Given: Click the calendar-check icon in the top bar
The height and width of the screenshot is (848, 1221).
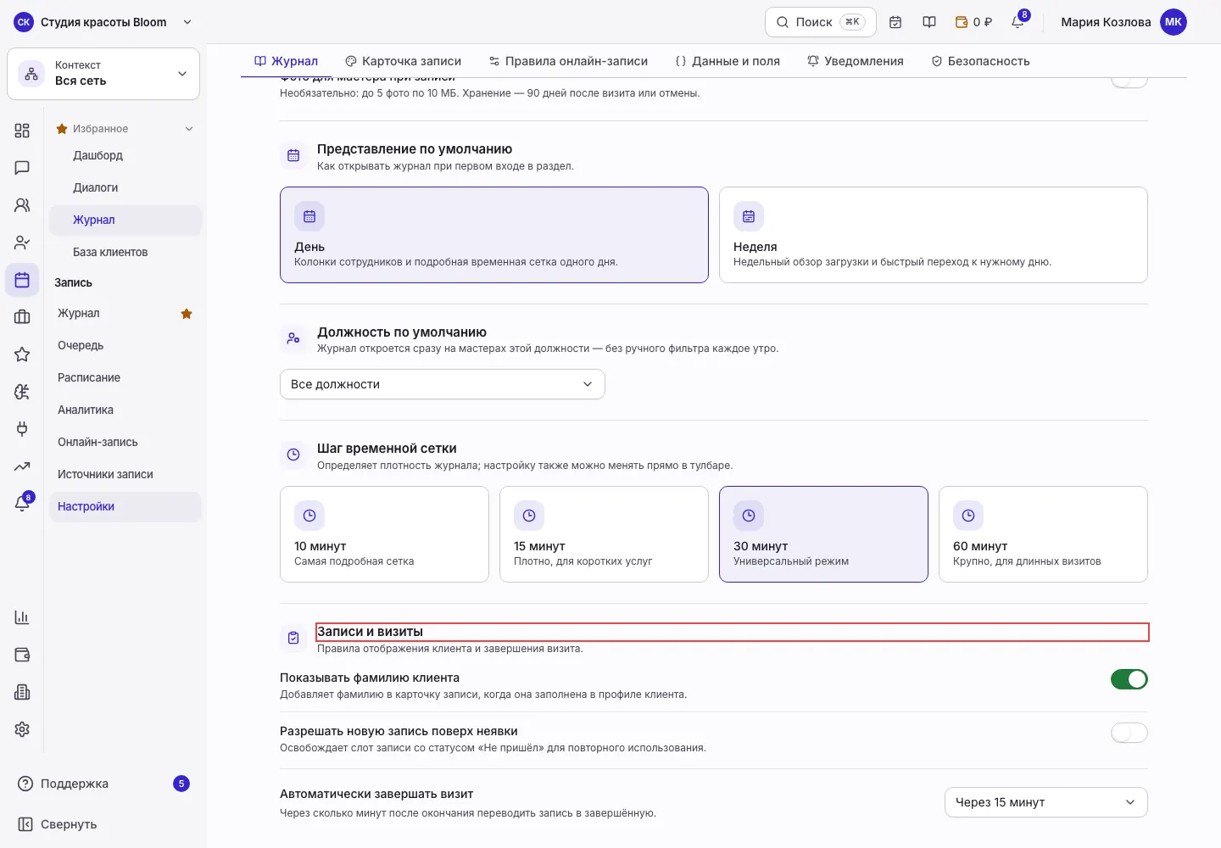Looking at the screenshot, I should point(895,22).
